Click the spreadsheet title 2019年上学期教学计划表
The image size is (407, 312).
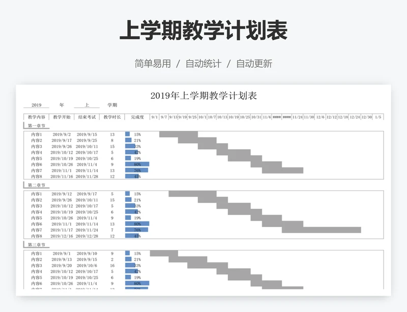pos(203,96)
